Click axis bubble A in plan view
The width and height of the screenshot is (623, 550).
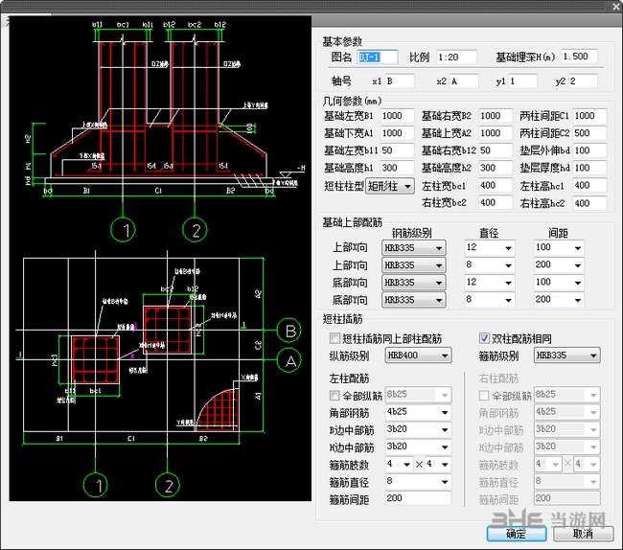coord(288,360)
